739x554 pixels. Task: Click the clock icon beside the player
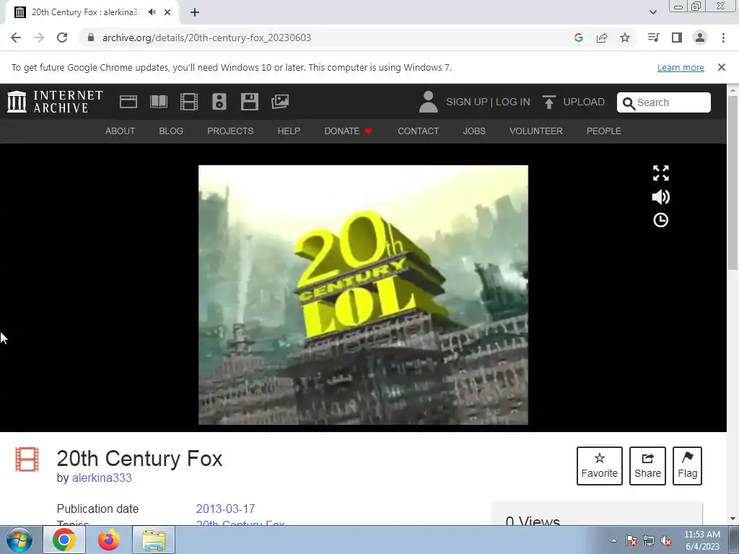pyautogui.click(x=661, y=220)
